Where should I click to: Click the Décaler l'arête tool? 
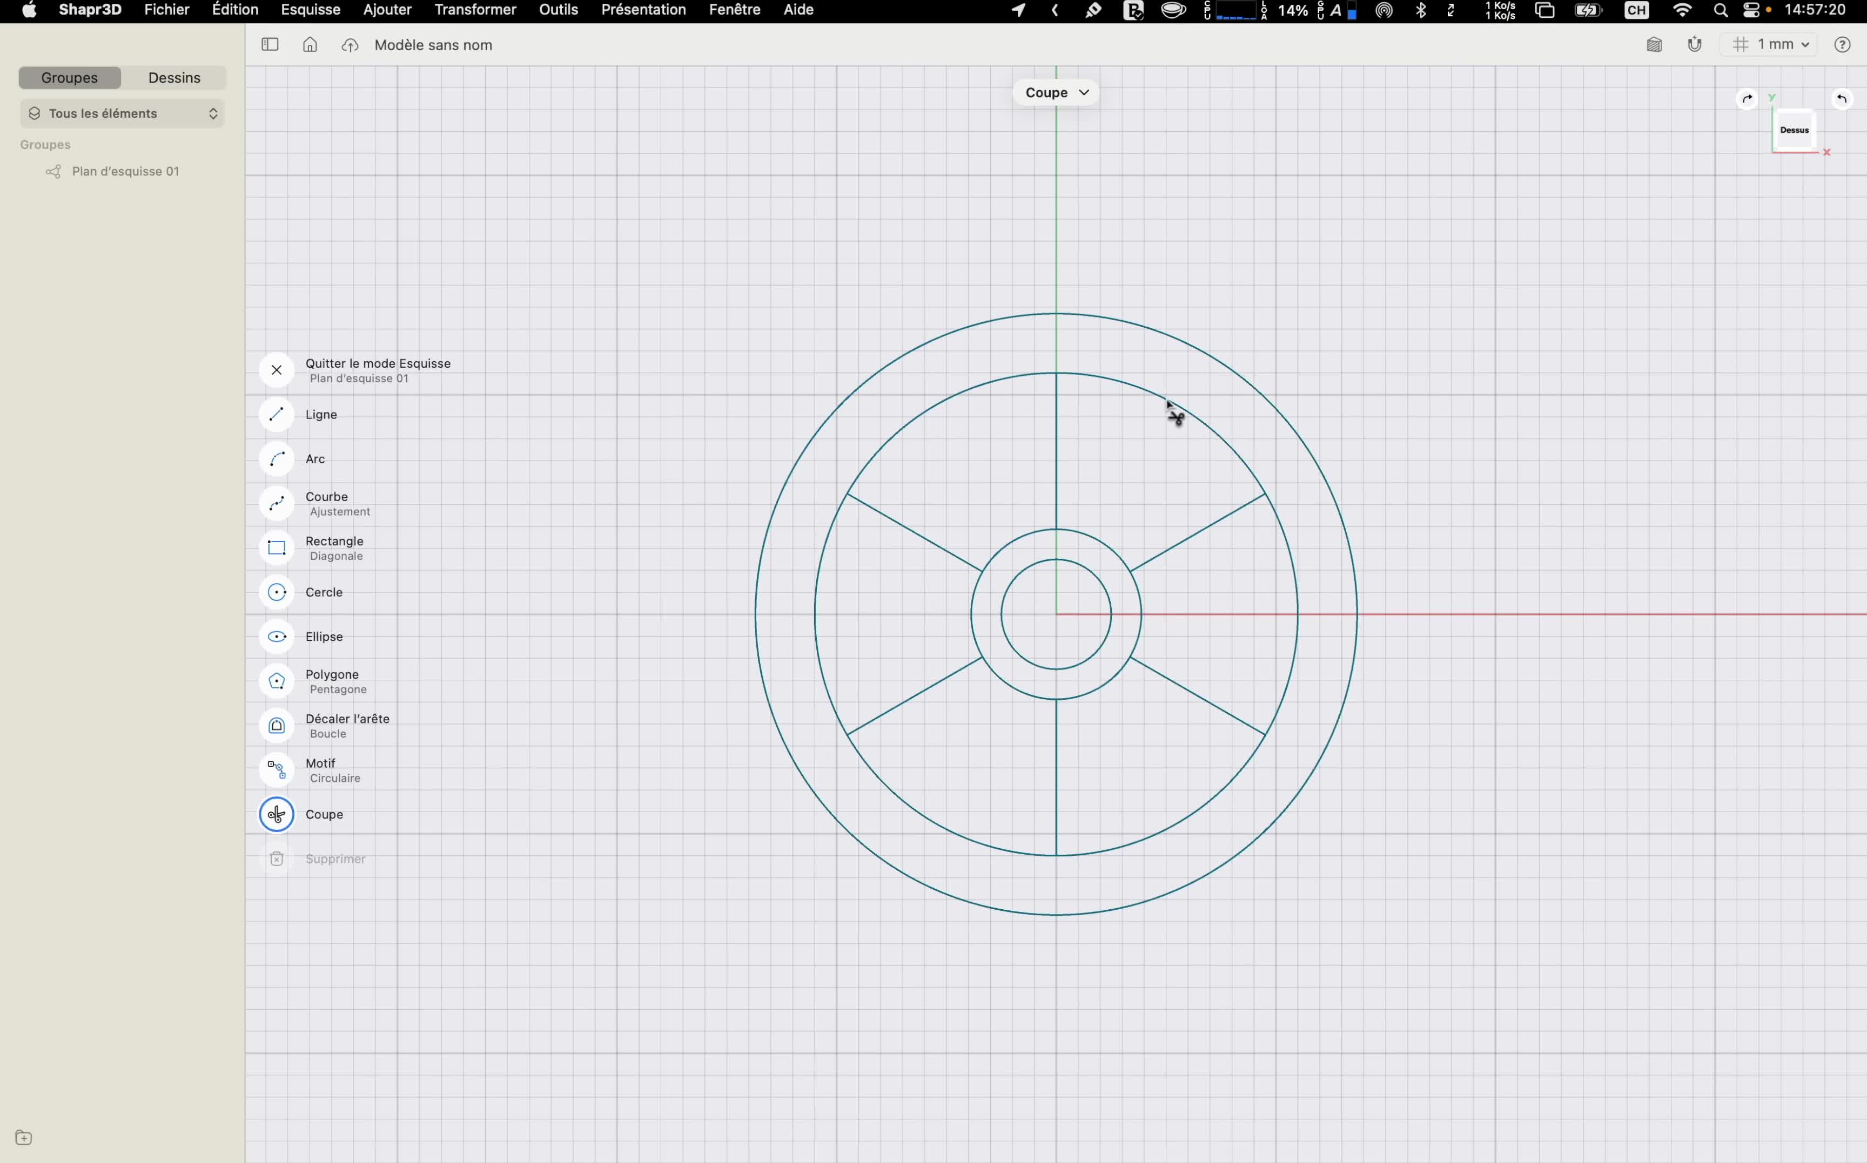pos(276,725)
